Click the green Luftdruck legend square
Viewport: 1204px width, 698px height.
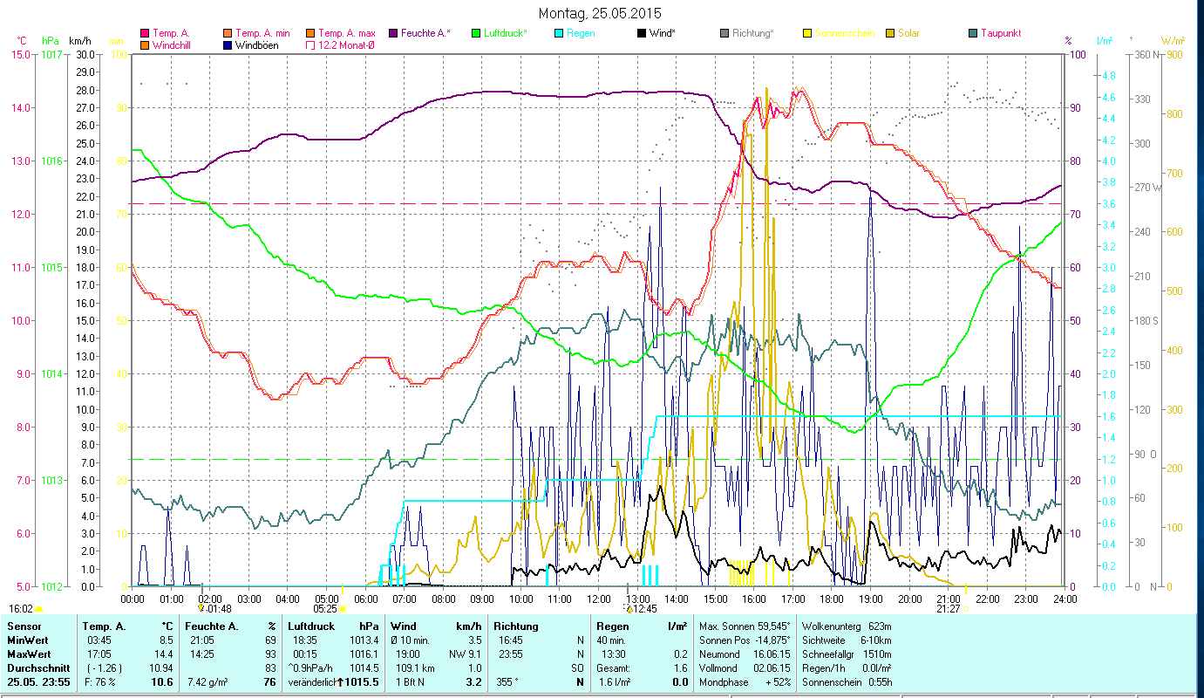pos(475,33)
